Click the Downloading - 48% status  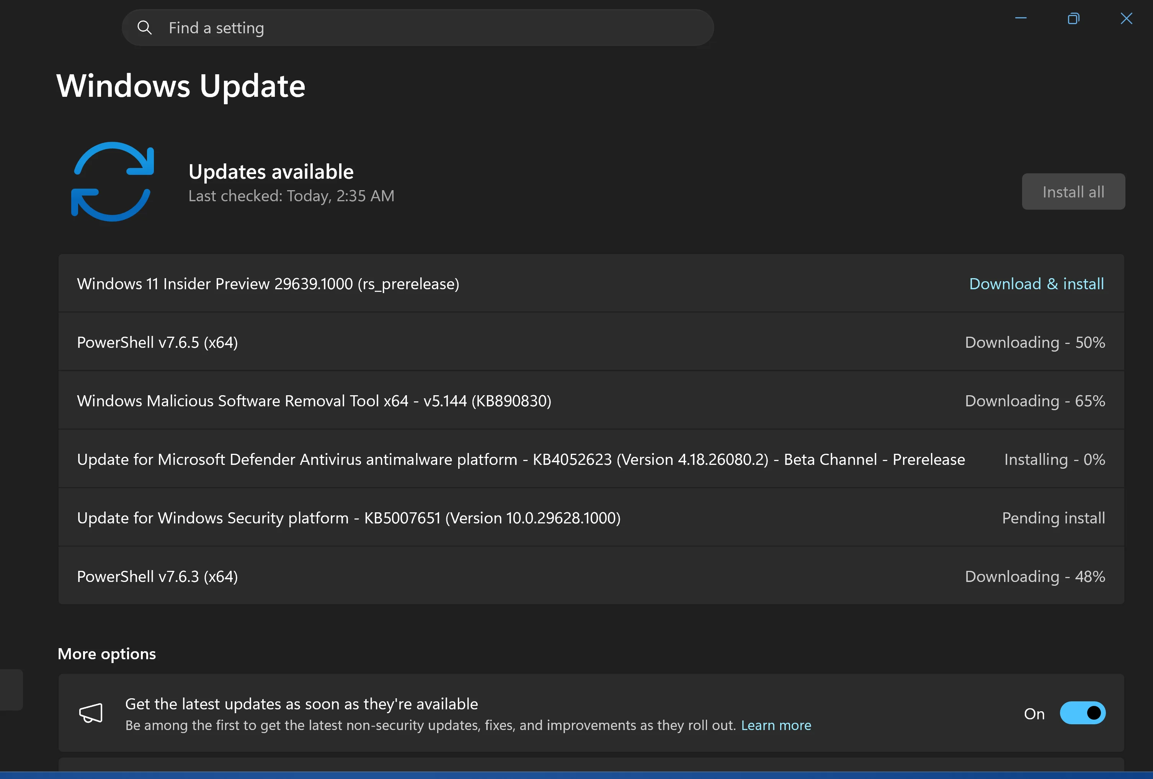pos(1035,576)
